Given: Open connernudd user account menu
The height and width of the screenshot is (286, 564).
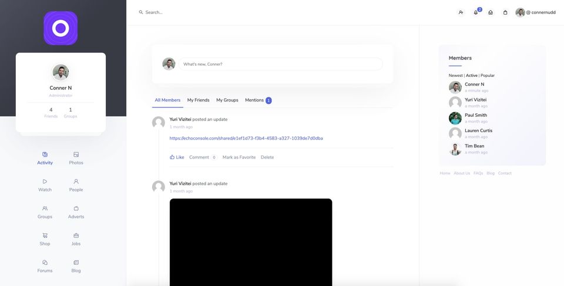Looking at the screenshot, I should (x=536, y=12).
